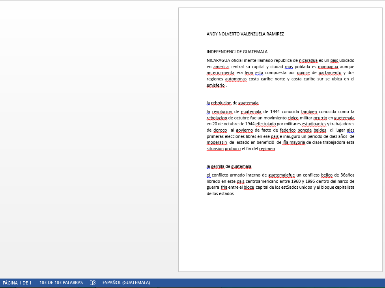
Task: Click the author name 'ANDY NOLVERTO VALENZUELA RAMIREZ'
Action: click(x=245, y=34)
